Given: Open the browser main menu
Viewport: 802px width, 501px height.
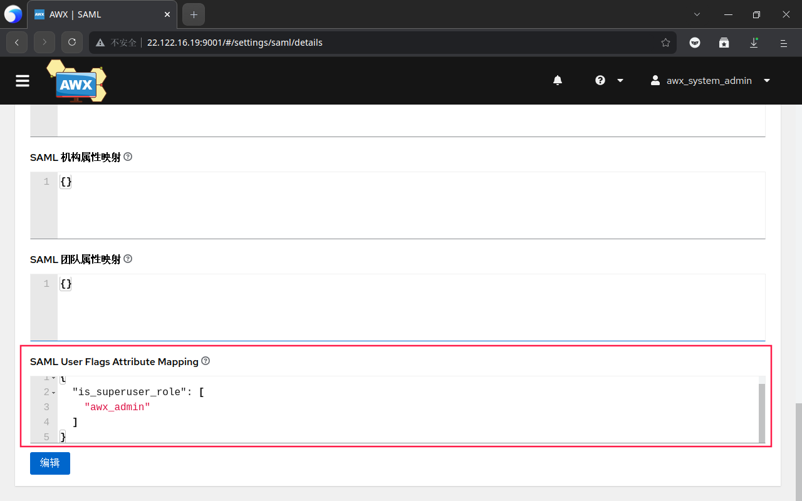Looking at the screenshot, I should [783, 43].
